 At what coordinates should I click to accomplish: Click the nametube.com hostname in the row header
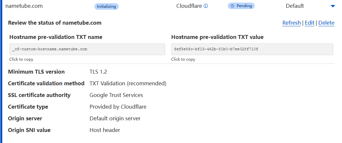click(24, 6)
